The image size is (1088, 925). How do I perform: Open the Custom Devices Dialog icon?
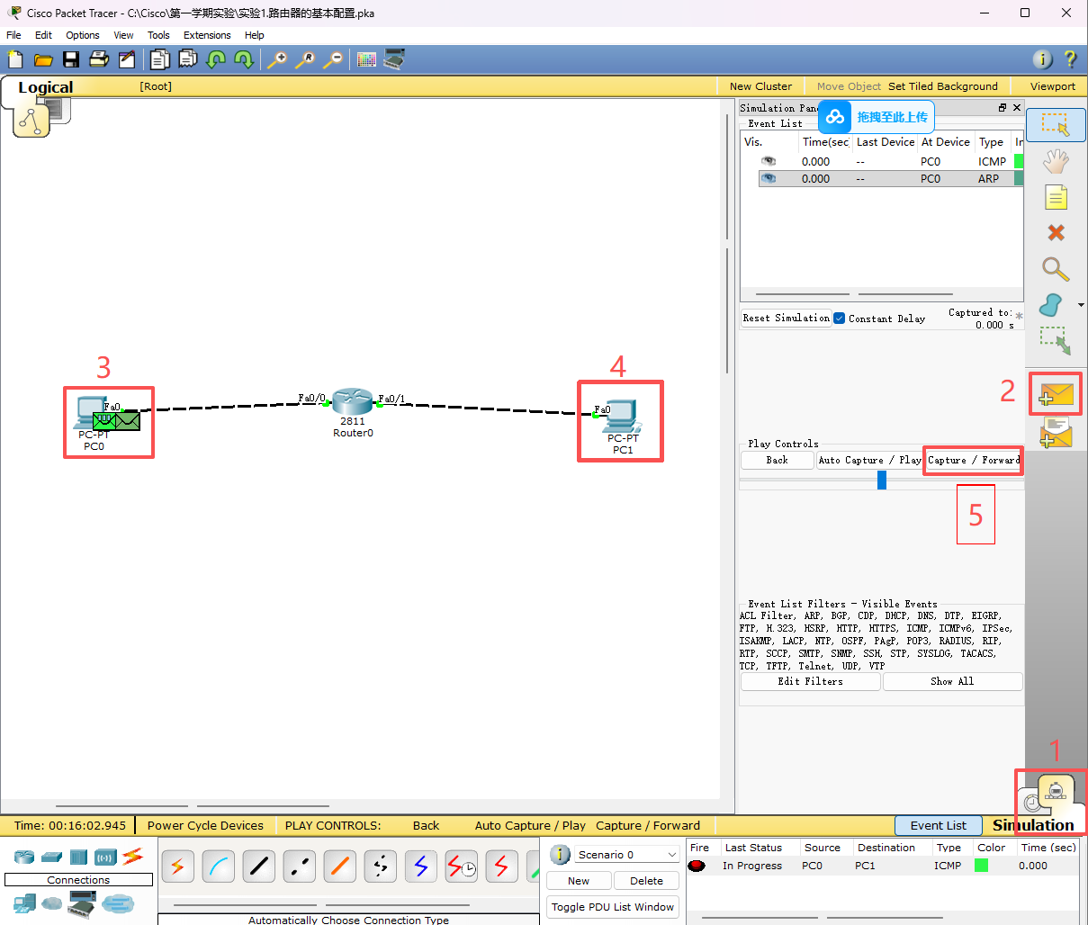pyautogui.click(x=394, y=59)
